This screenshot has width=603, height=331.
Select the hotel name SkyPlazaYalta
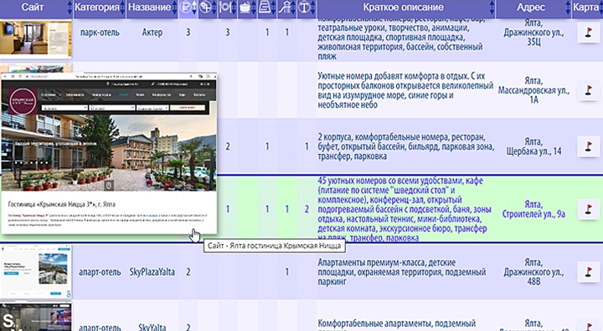coord(152,272)
